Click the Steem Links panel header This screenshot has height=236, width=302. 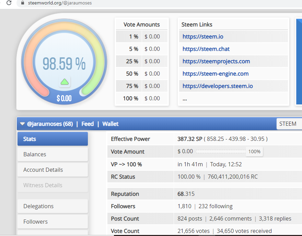tap(197, 24)
